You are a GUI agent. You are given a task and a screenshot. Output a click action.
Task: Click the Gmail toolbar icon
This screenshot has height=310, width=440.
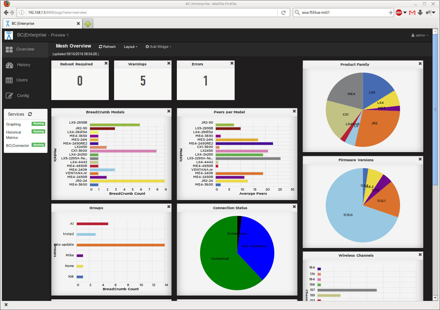click(412, 13)
